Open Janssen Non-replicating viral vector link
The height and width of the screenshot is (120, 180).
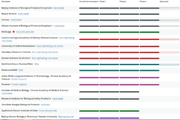click(x=45, y=58)
